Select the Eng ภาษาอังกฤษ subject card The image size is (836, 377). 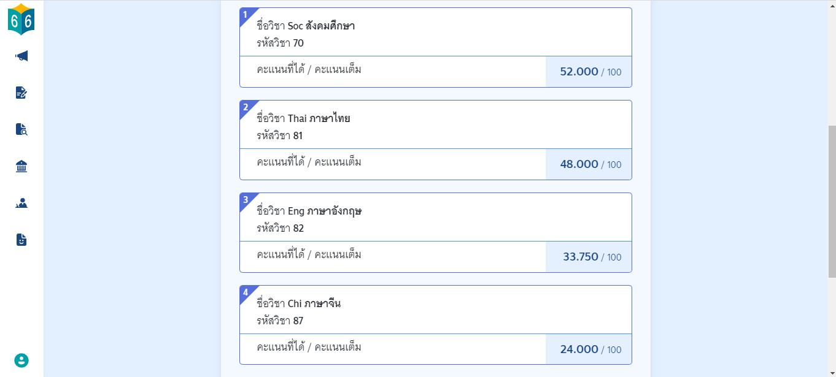pos(436,232)
